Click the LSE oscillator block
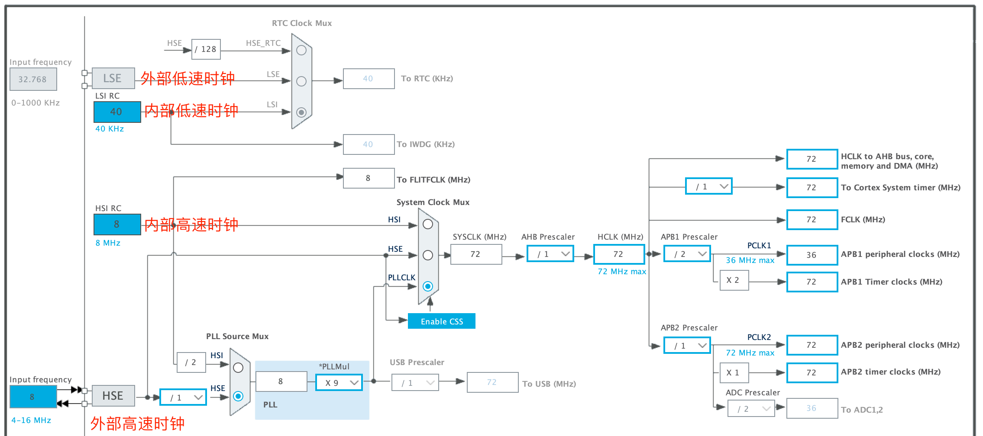The image size is (983, 436). [113, 78]
